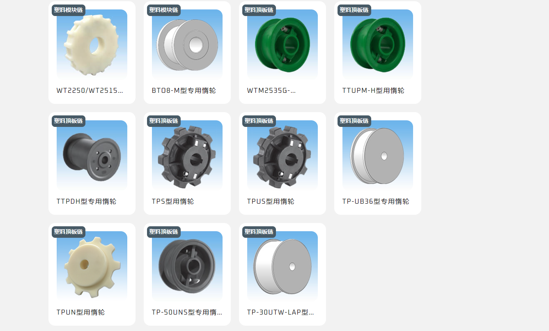Click the TPUS型用惰轮 sprocket thumbnail

coord(283,156)
